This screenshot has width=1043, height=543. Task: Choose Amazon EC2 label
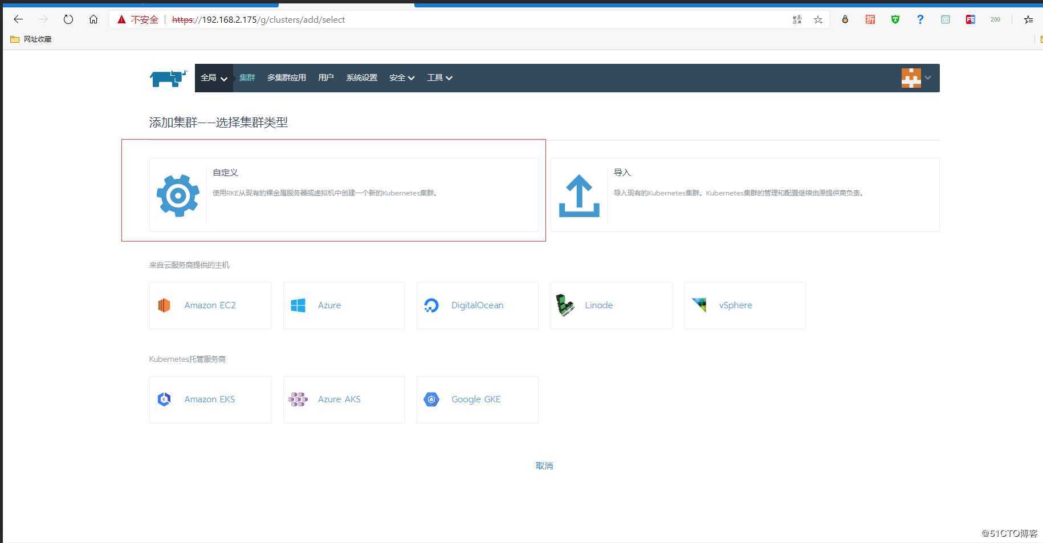210,305
